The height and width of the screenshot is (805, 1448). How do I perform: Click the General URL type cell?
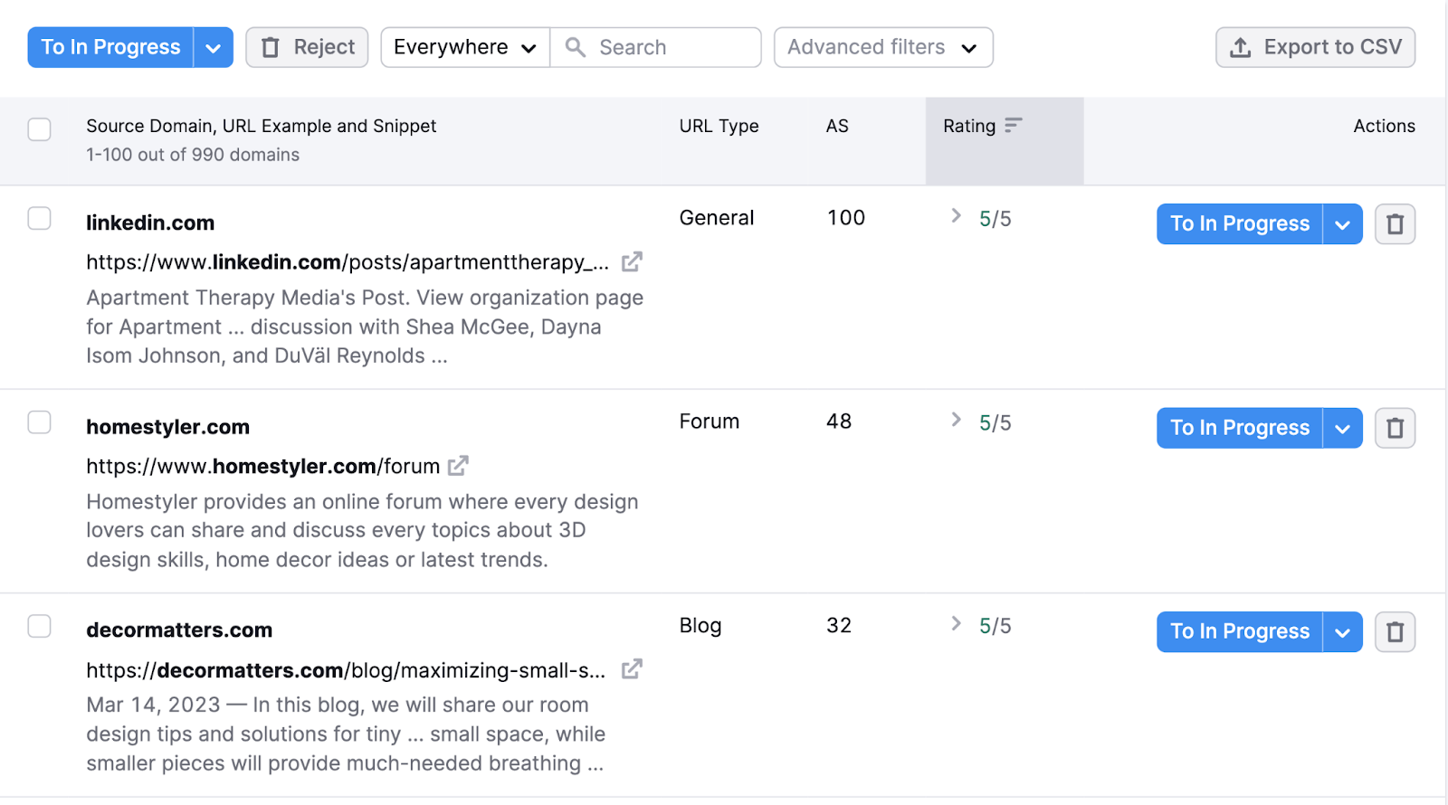tap(716, 218)
